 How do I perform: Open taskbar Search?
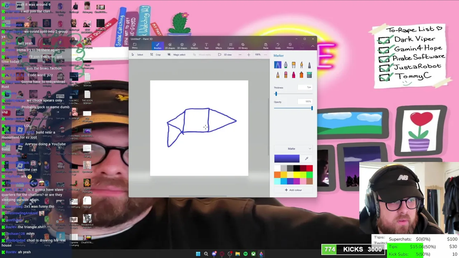pos(206,254)
